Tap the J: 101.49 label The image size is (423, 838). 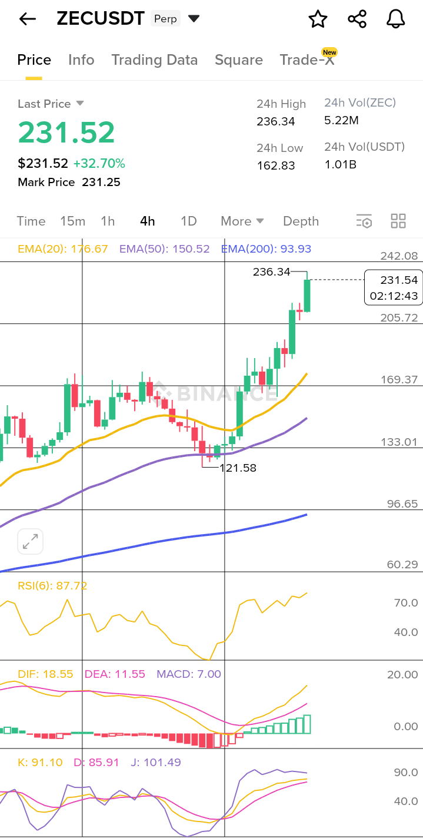[156, 763]
